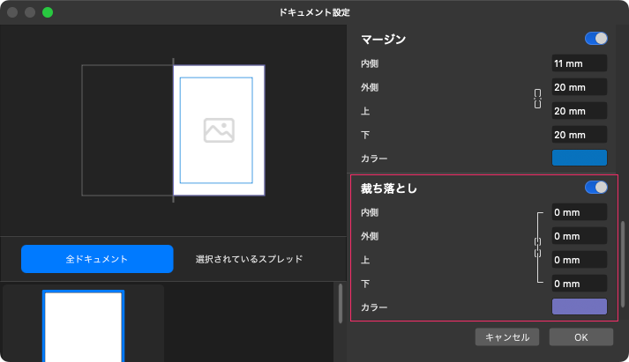The height and width of the screenshot is (362, 629).
Task: Confirm with the OK button
Action: (x=580, y=336)
